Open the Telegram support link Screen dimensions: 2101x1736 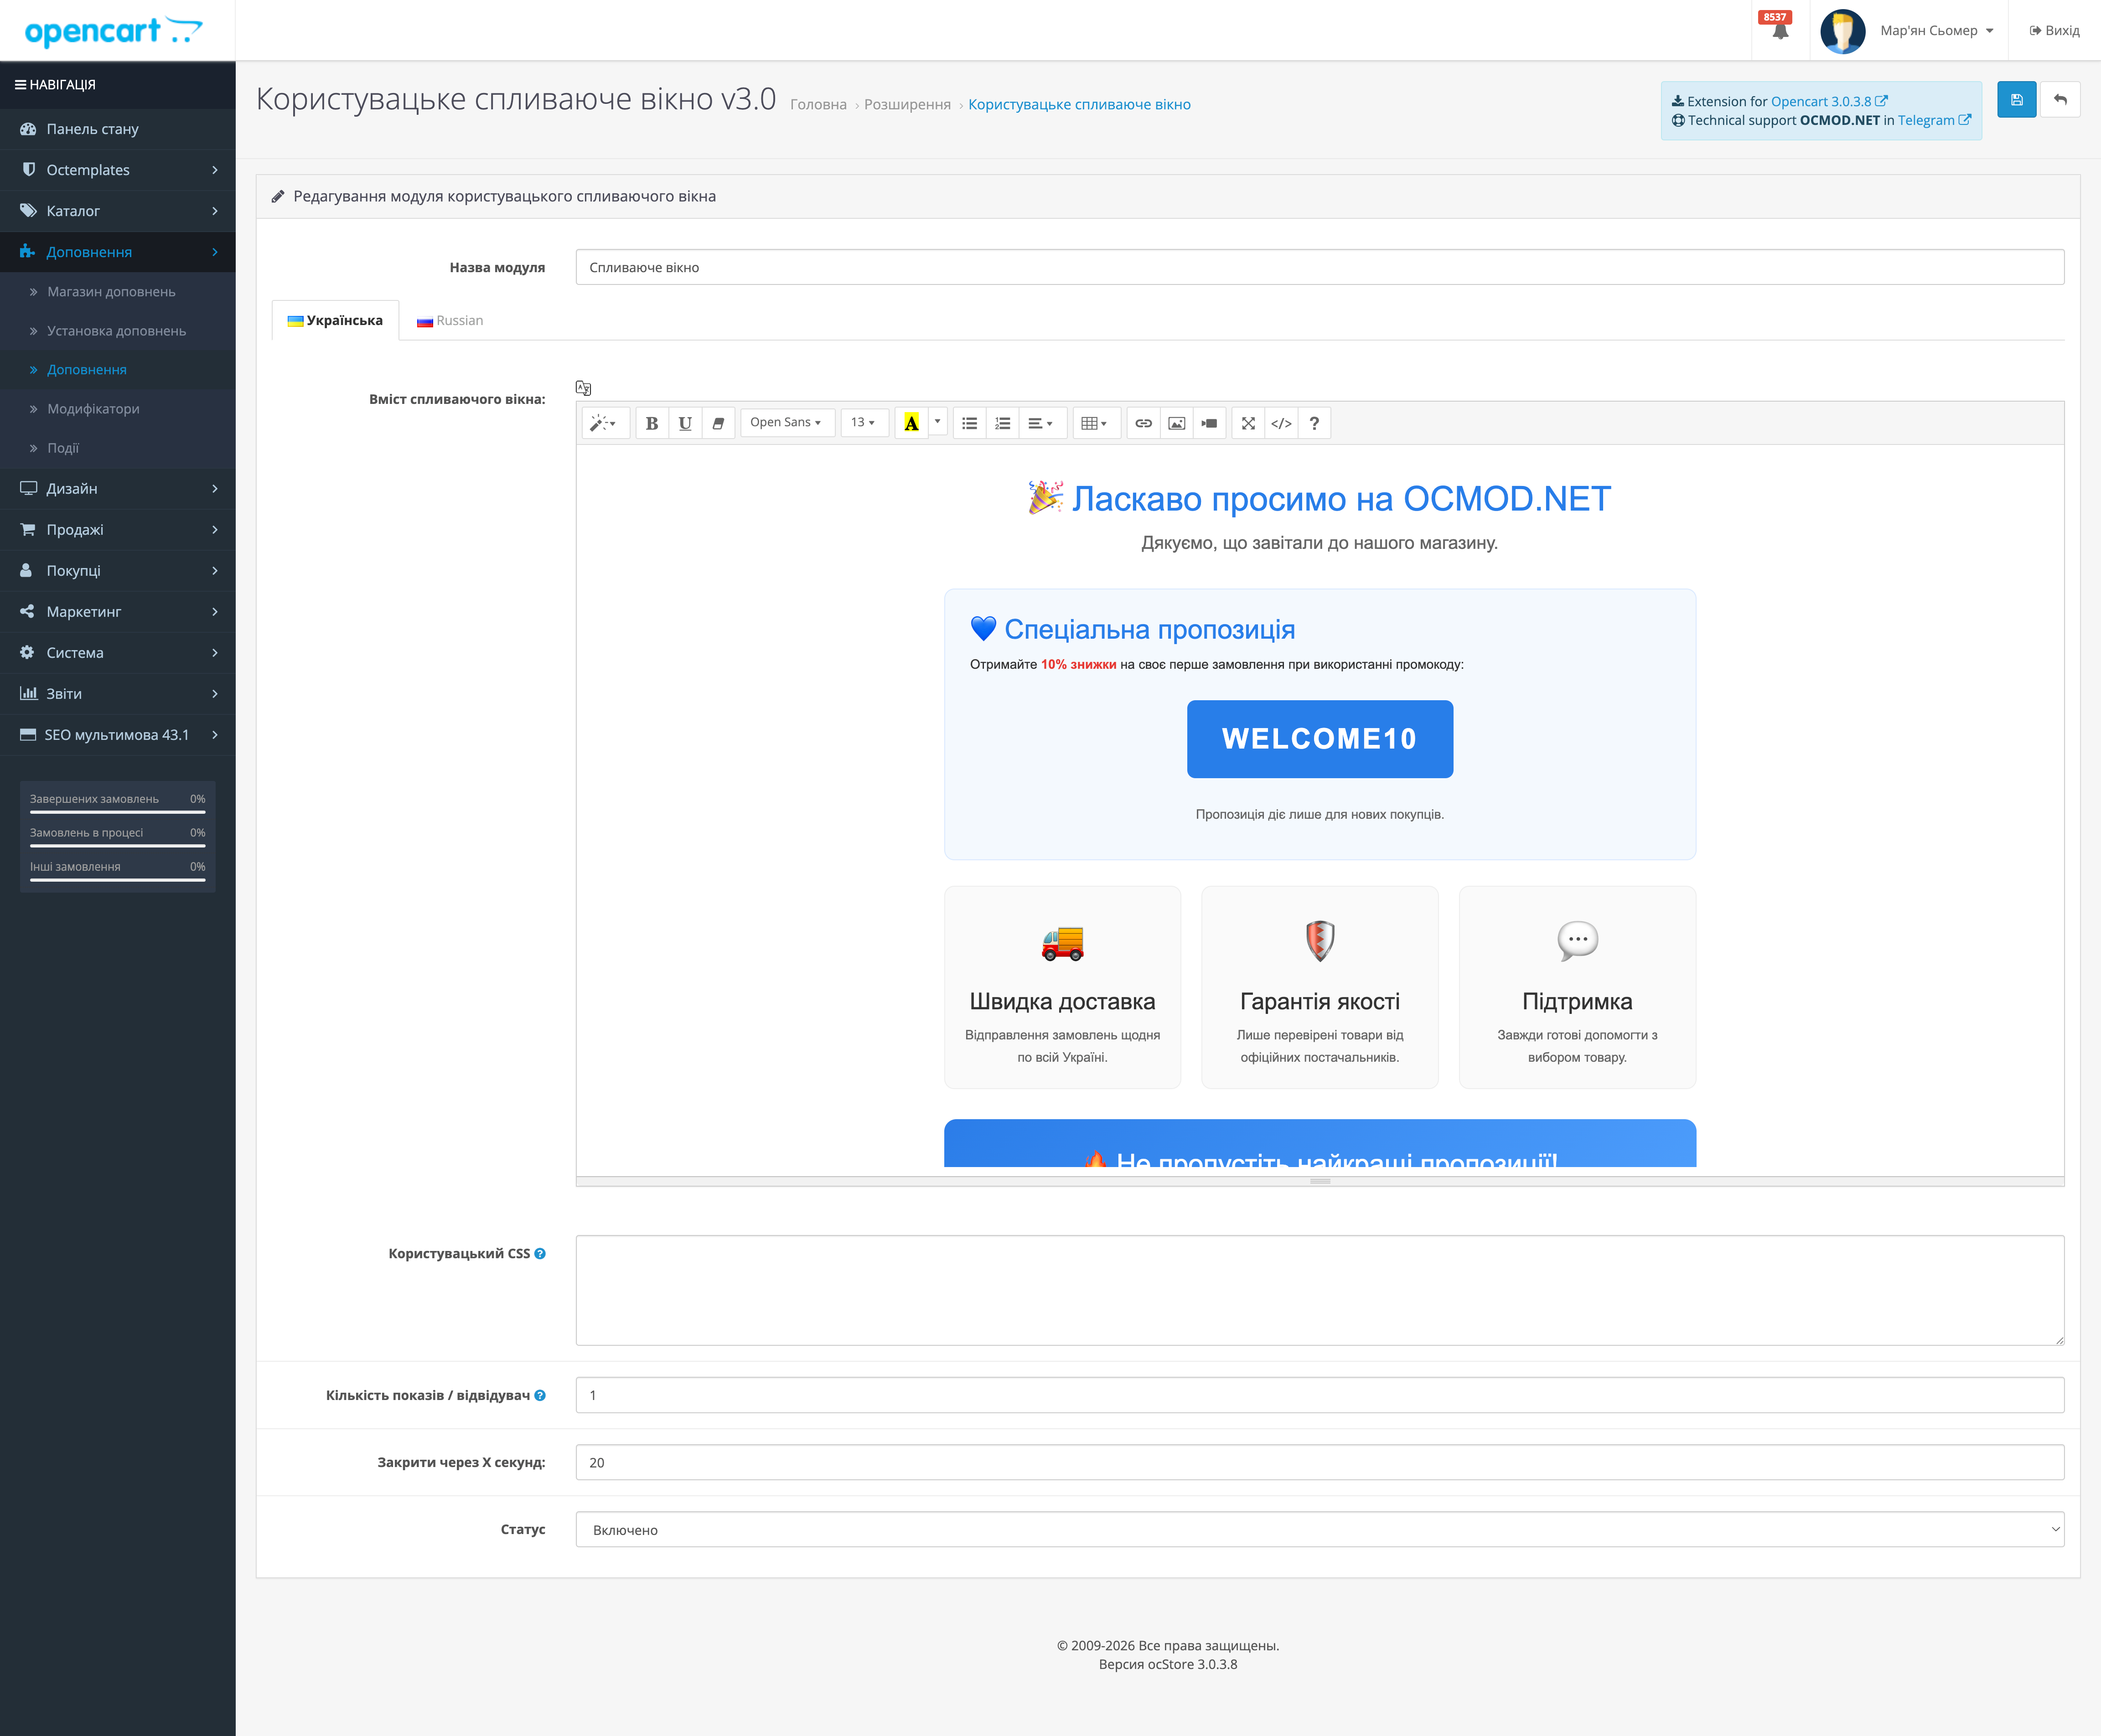pos(1934,120)
